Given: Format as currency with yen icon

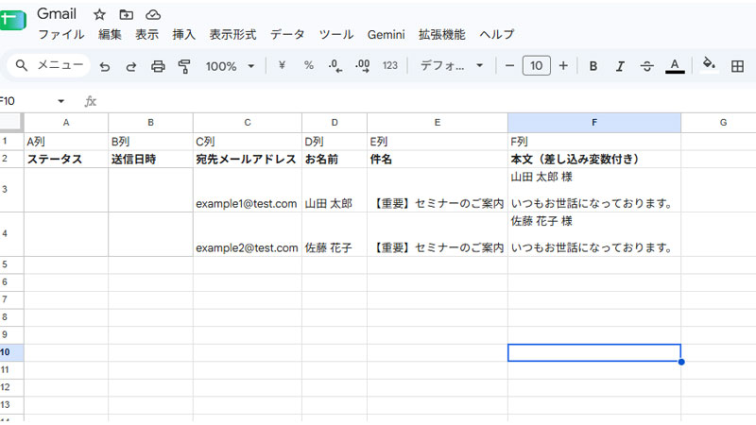Looking at the screenshot, I should (x=282, y=65).
